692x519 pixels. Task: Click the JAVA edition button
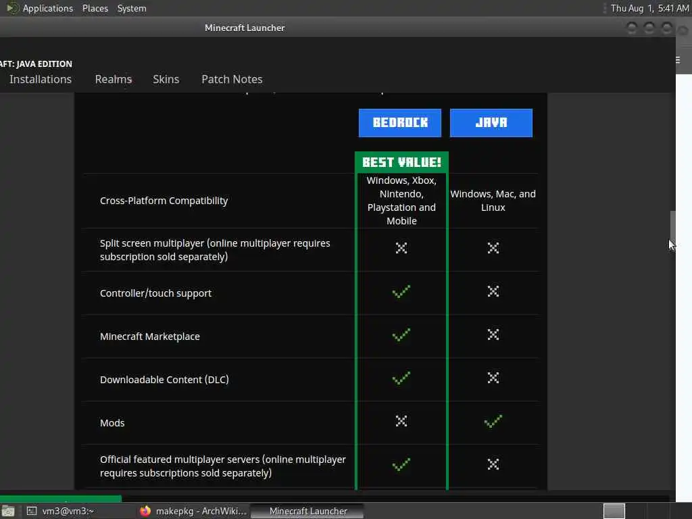(491, 123)
